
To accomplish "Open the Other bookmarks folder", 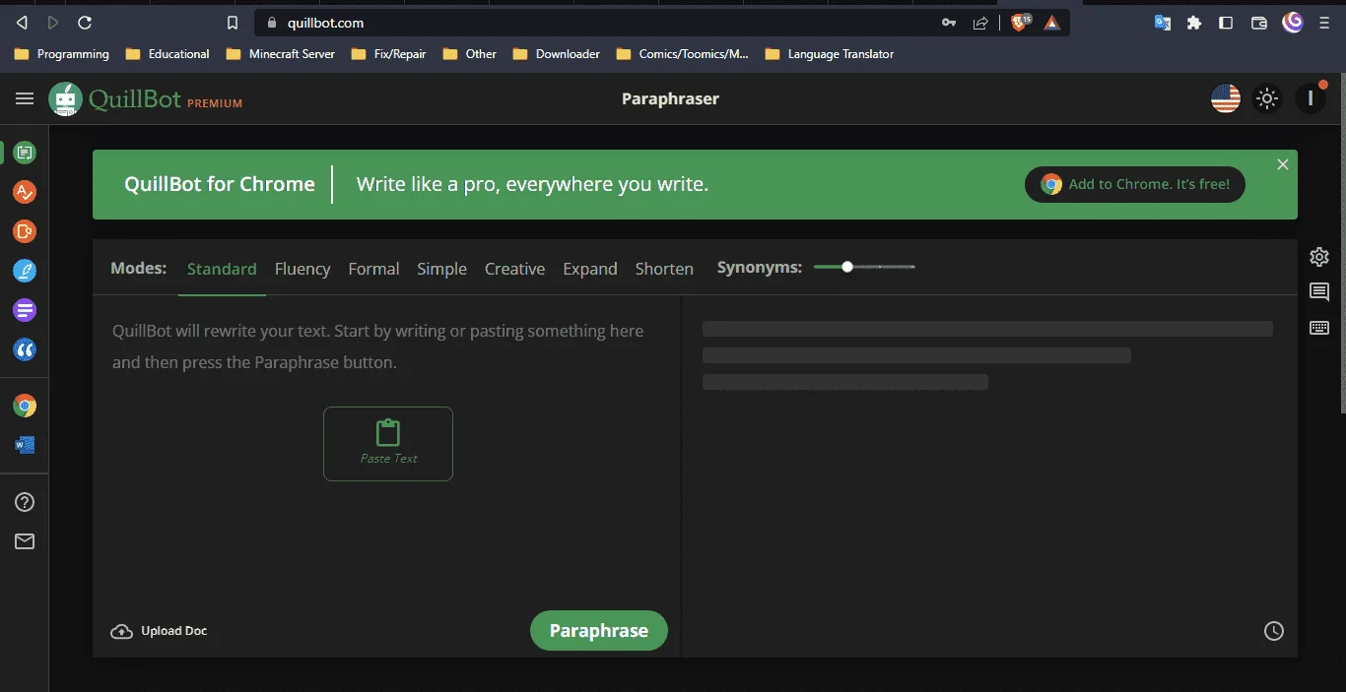I will (469, 54).
